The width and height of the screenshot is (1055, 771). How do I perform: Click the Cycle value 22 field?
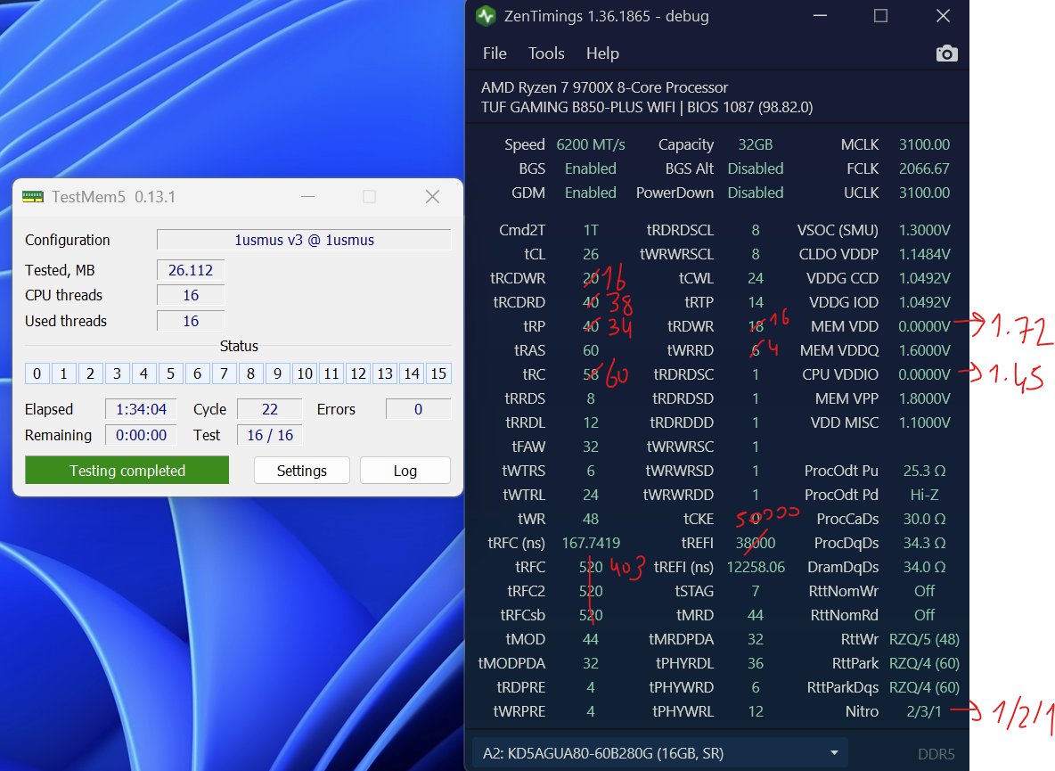(270, 409)
